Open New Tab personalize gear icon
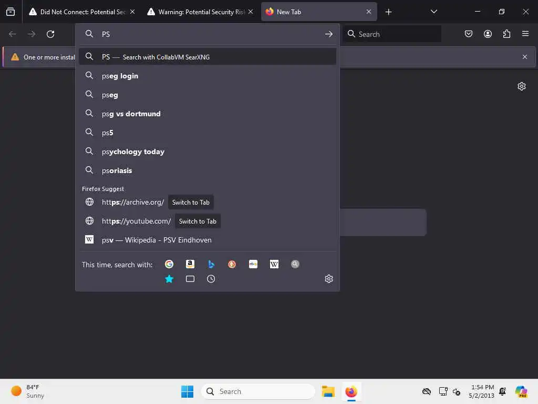 coord(522,86)
